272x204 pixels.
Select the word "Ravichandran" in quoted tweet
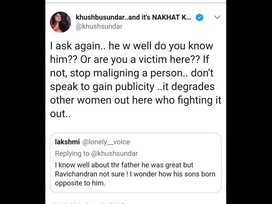tap(77, 174)
